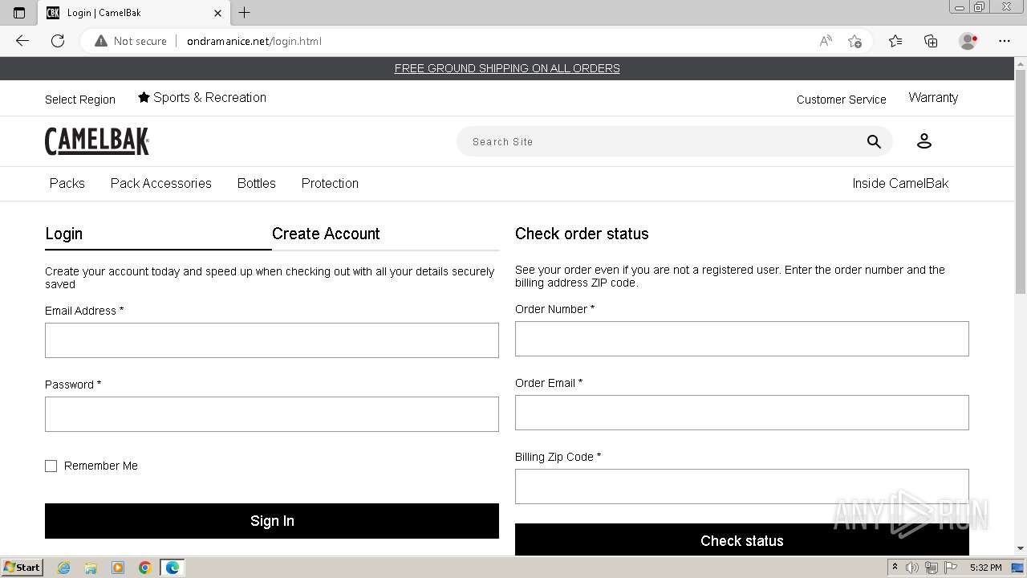The height and width of the screenshot is (578, 1027).
Task: Click the search magnifier icon
Action: point(874,142)
